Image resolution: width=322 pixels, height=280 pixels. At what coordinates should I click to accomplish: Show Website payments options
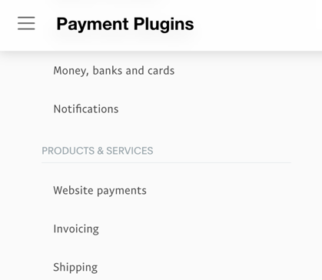pos(100,191)
